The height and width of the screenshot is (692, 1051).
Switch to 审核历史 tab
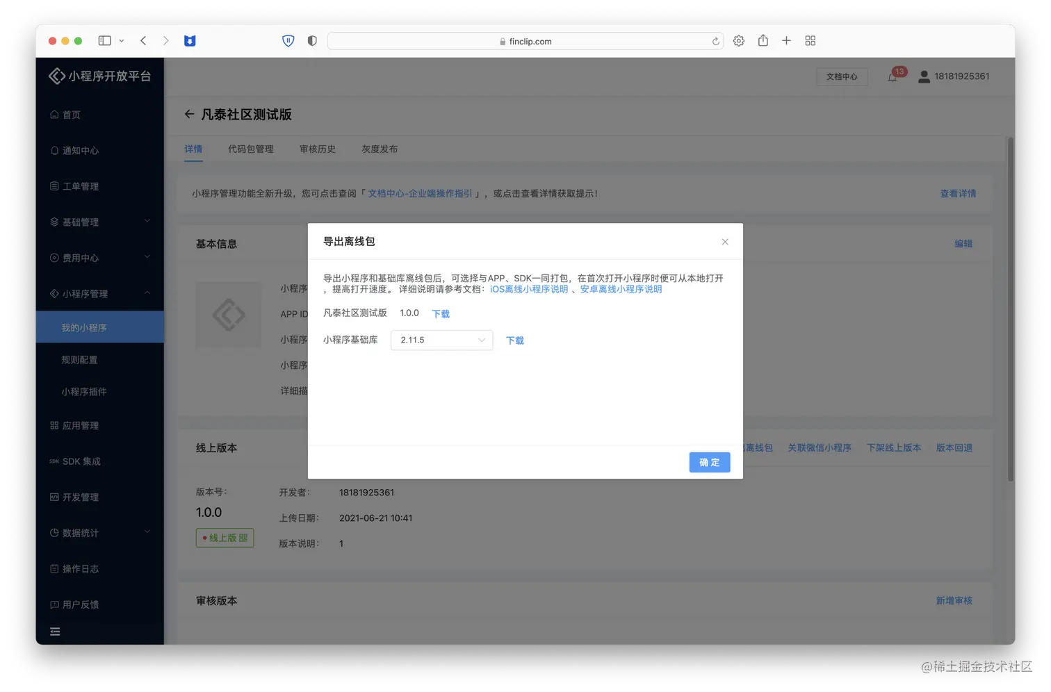(x=318, y=149)
